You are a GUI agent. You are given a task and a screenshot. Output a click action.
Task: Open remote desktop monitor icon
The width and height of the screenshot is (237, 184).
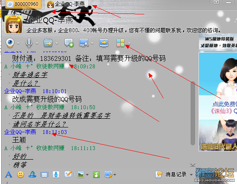click(x=84, y=43)
